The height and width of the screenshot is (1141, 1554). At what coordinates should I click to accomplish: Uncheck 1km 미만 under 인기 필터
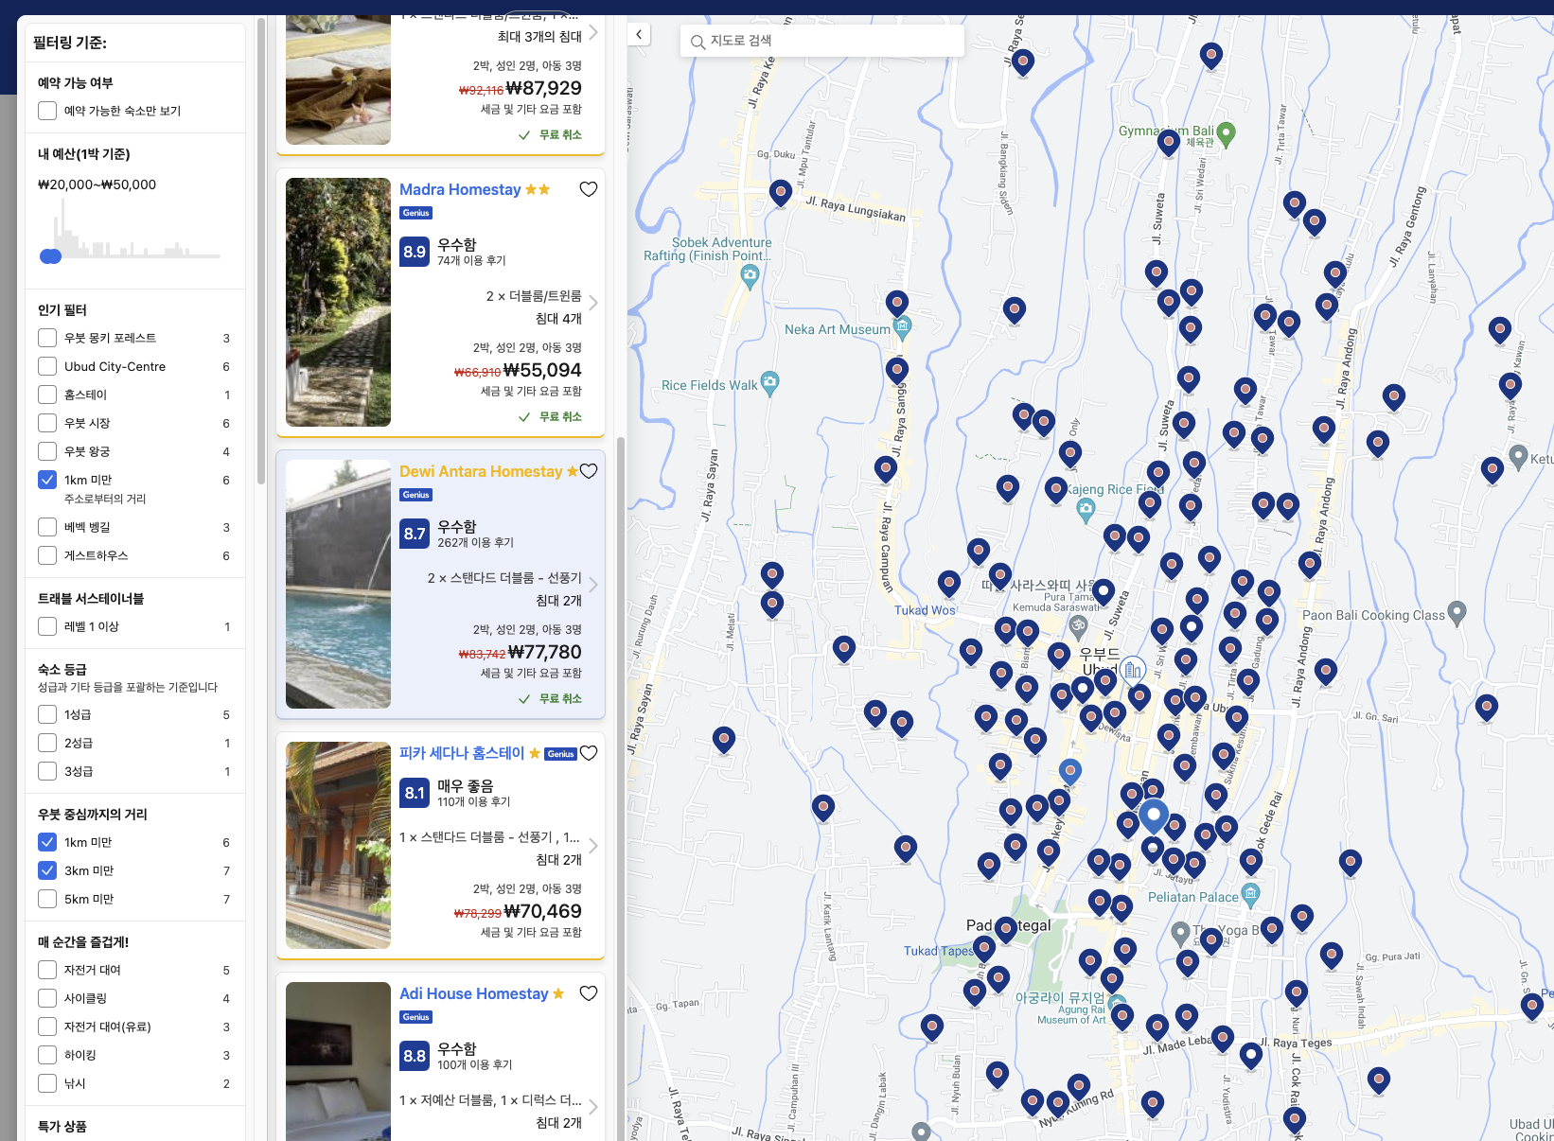47,480
